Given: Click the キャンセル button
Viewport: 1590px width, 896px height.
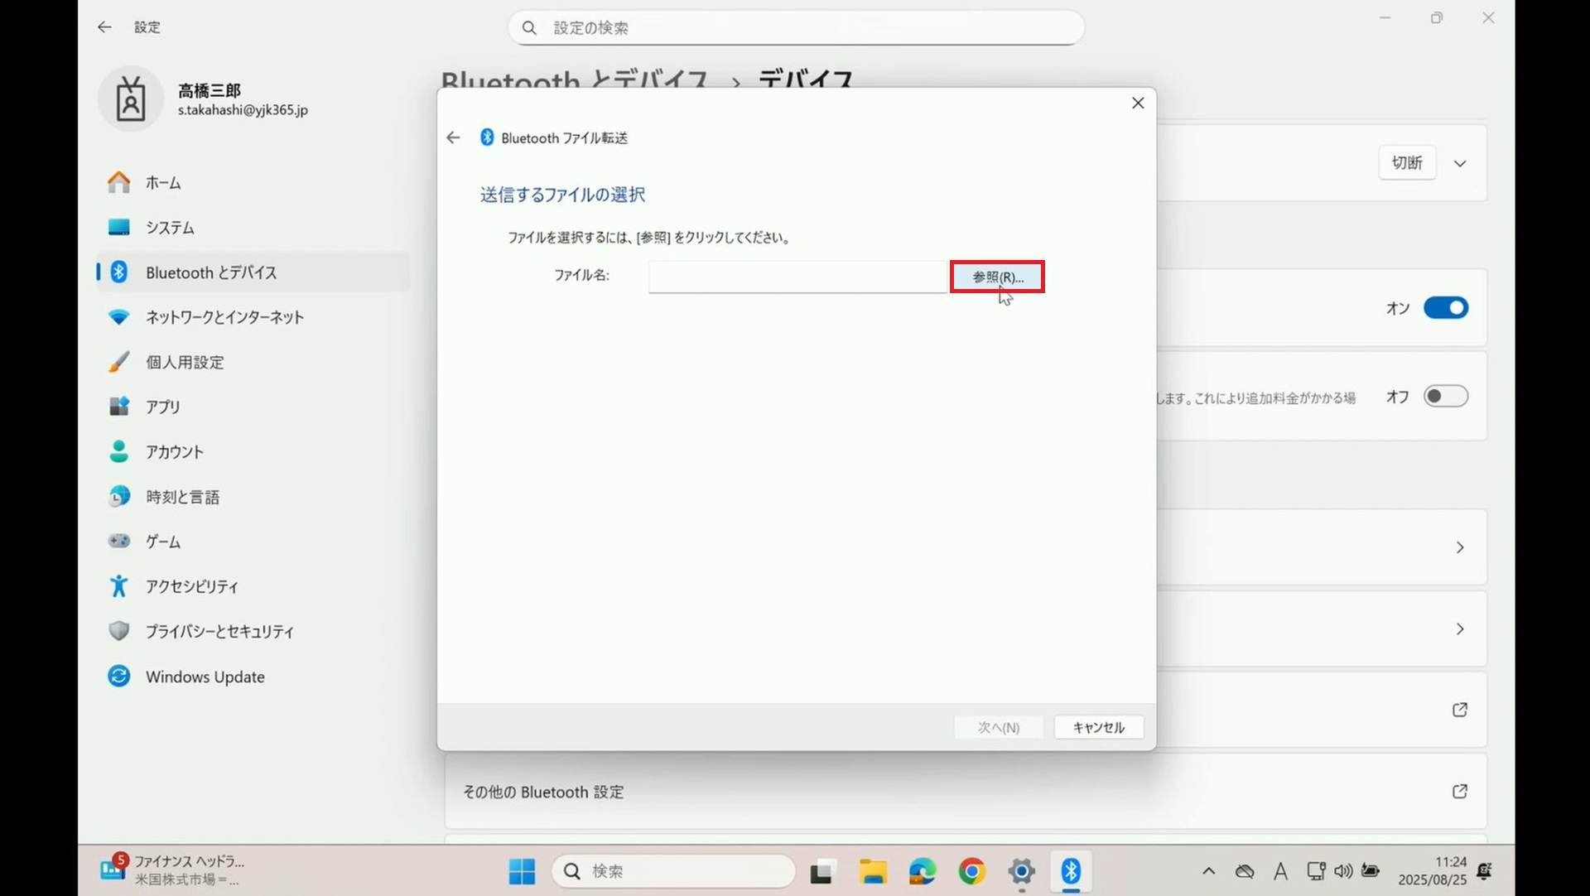Looking at the screenshot, I should (x=1098, y=727).
